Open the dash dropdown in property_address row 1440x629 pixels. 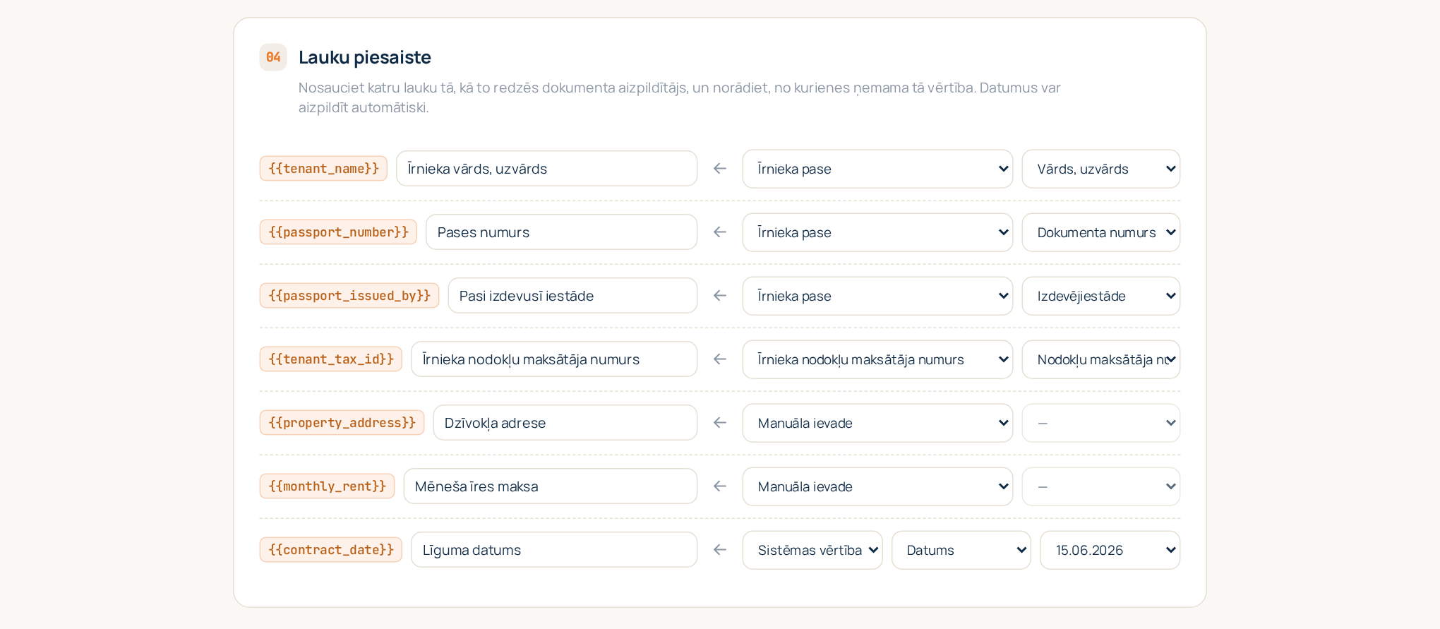1100,423
